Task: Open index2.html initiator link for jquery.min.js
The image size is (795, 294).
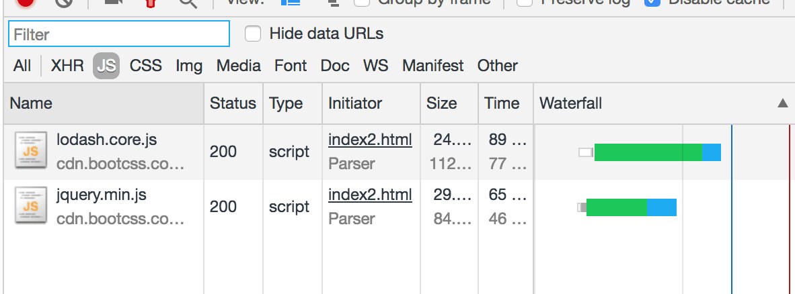Action: click(370, 195)
